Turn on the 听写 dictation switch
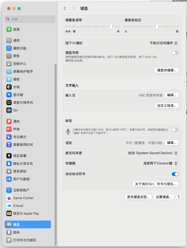Screen dimensions: 187x248 pos(175,130)
